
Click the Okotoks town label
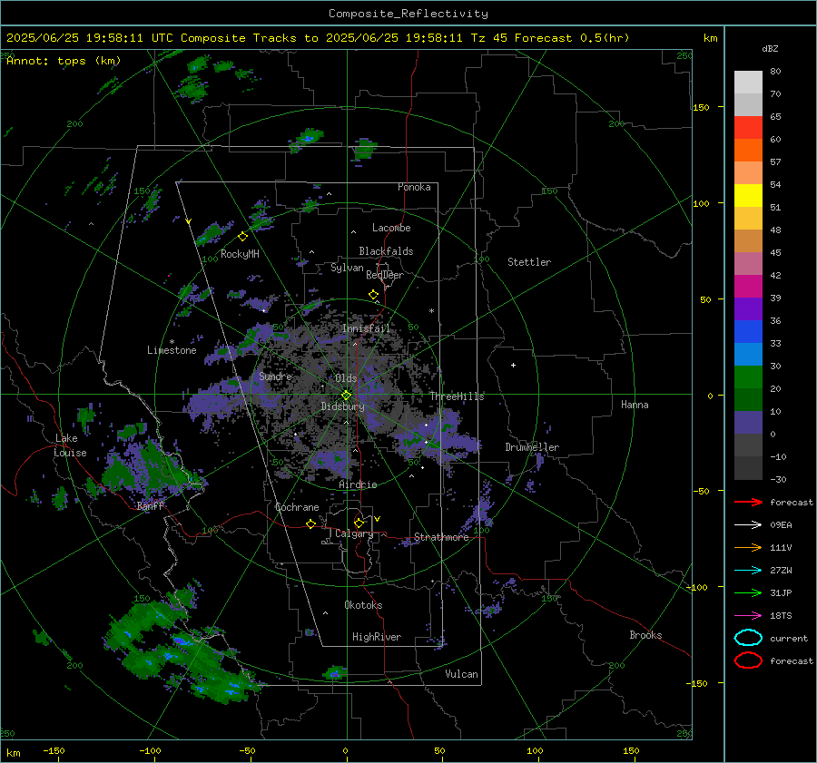pyautogui.click(x=363, y=605)
